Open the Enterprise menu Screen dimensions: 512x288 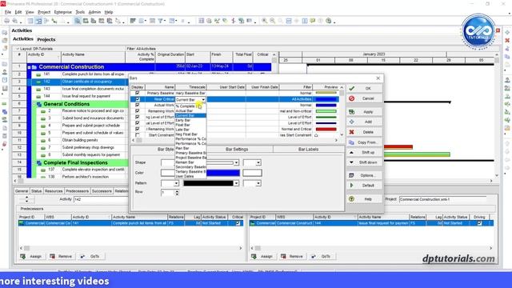click(x=62, y=12)
